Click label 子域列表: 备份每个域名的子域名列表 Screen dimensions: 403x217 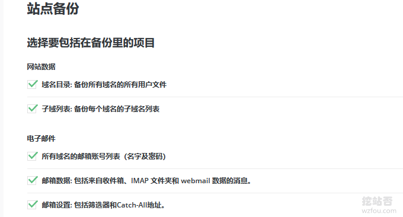click(x=101, y=109)
